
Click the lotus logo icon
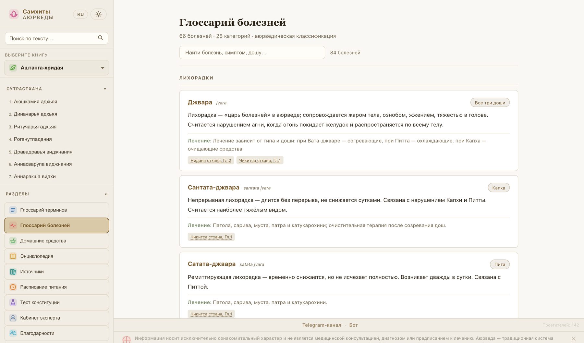[14, 14]
